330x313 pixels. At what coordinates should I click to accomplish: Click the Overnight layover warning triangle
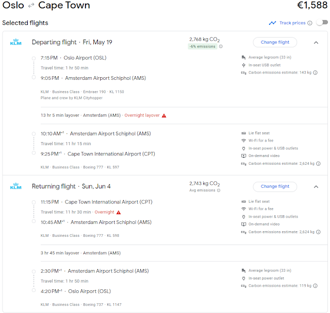164,115
